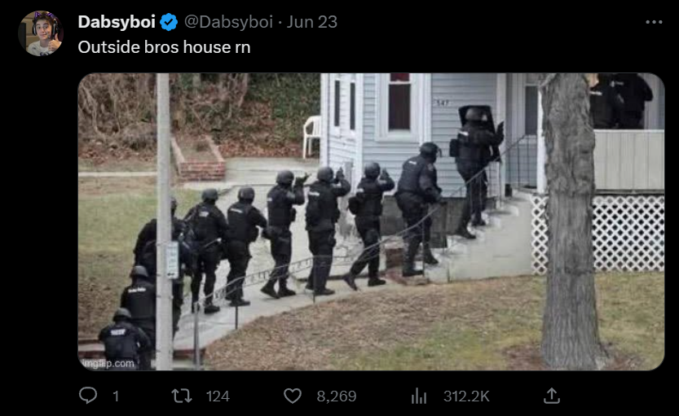
Task: Click the reply count number 1
Action: click(116, 396)
